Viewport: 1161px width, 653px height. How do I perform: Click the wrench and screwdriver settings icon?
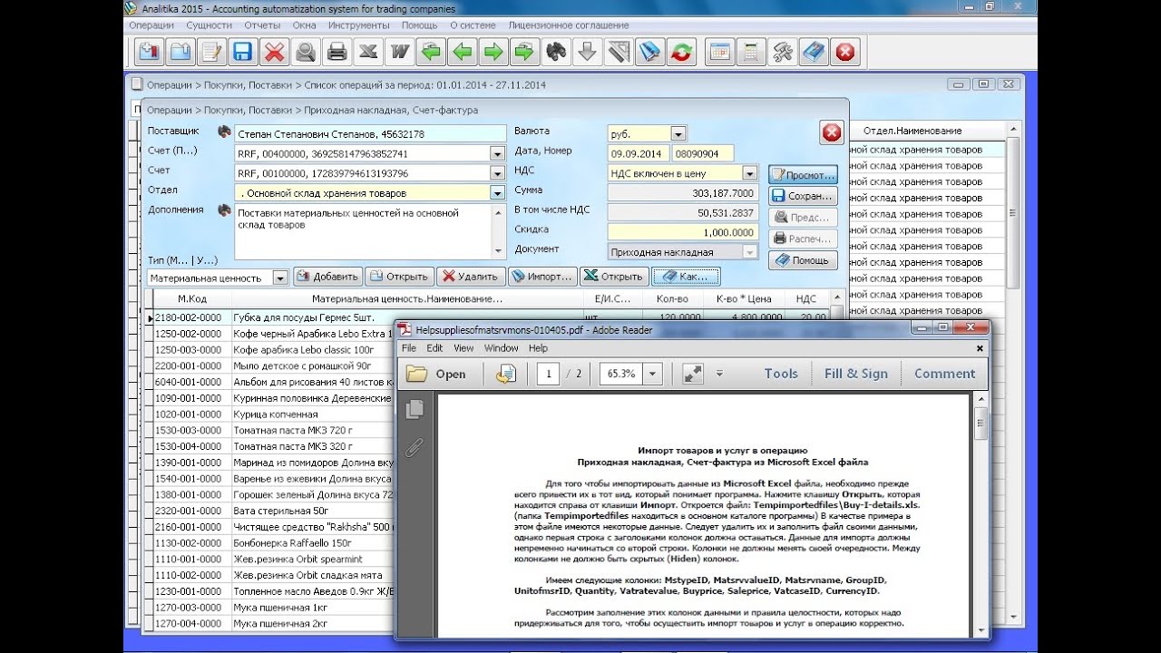coord(782,52)
